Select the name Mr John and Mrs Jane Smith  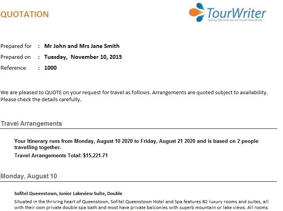(82, 46)
